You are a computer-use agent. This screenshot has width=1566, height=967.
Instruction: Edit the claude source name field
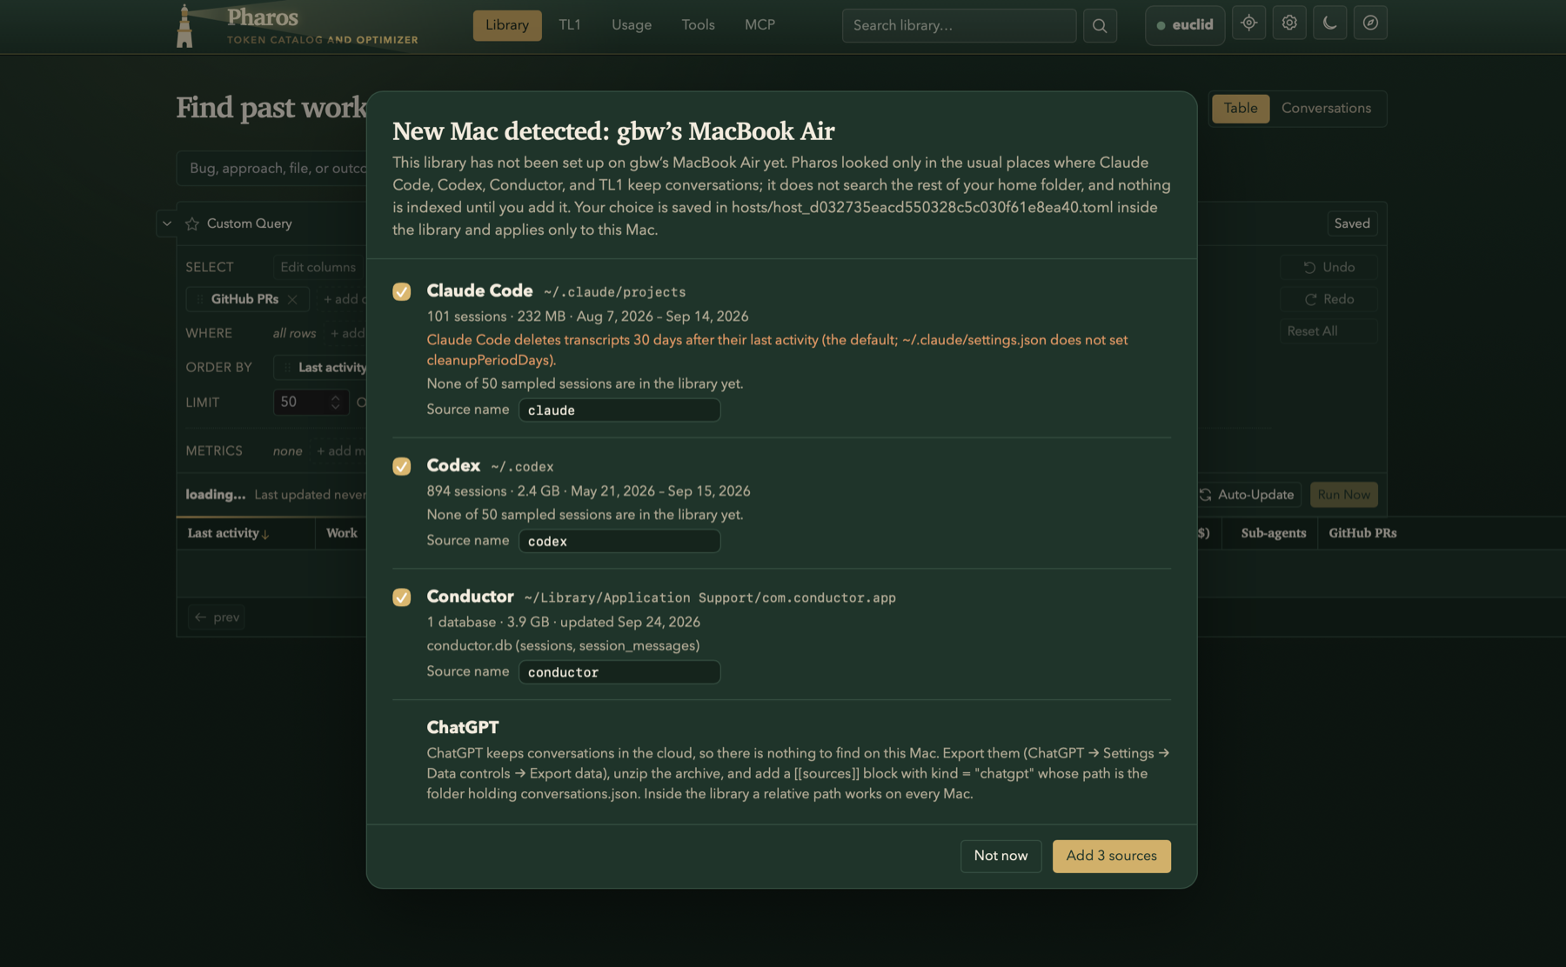619,410
